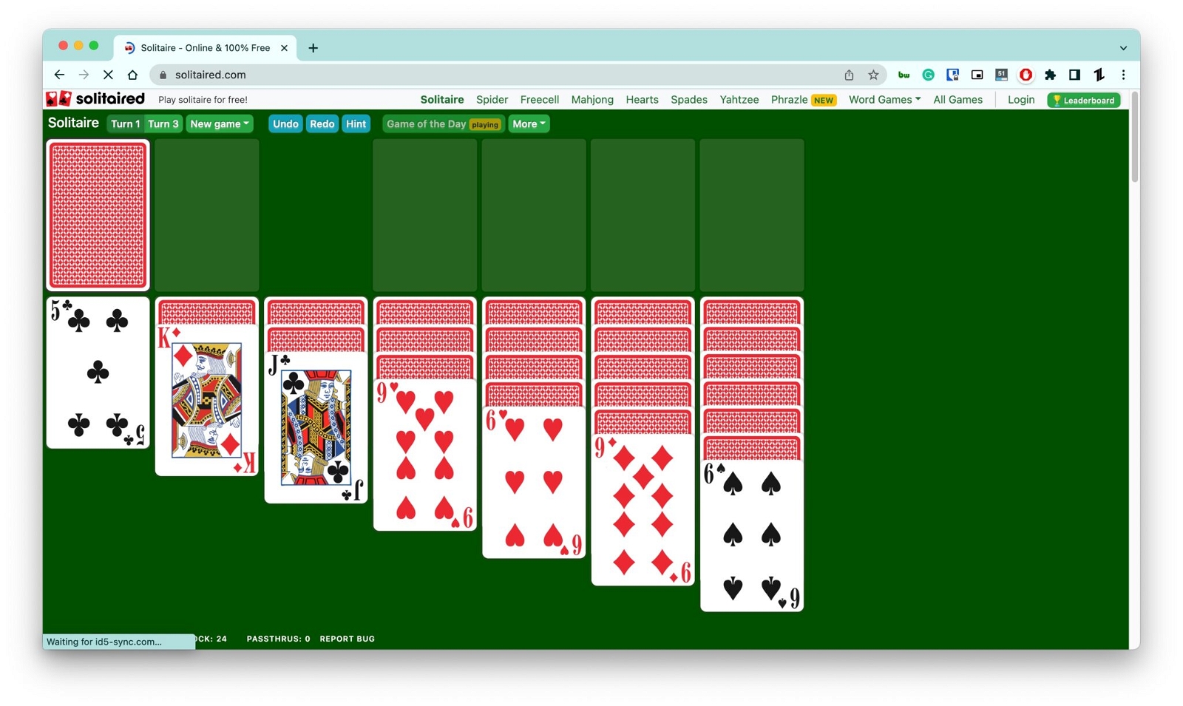1183x706 pixels.
Task: Click the browser forward arrow
Action: click(84, 75)
